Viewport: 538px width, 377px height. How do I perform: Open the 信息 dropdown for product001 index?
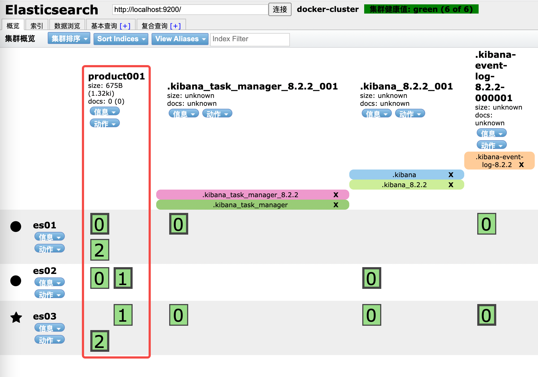(x=104, y=111)
